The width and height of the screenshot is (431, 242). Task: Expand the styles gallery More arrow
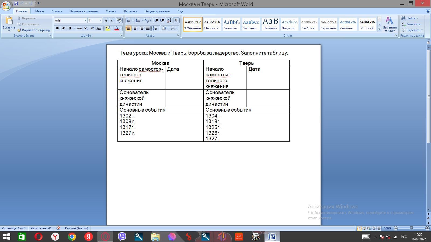click(x=379, y=30)
